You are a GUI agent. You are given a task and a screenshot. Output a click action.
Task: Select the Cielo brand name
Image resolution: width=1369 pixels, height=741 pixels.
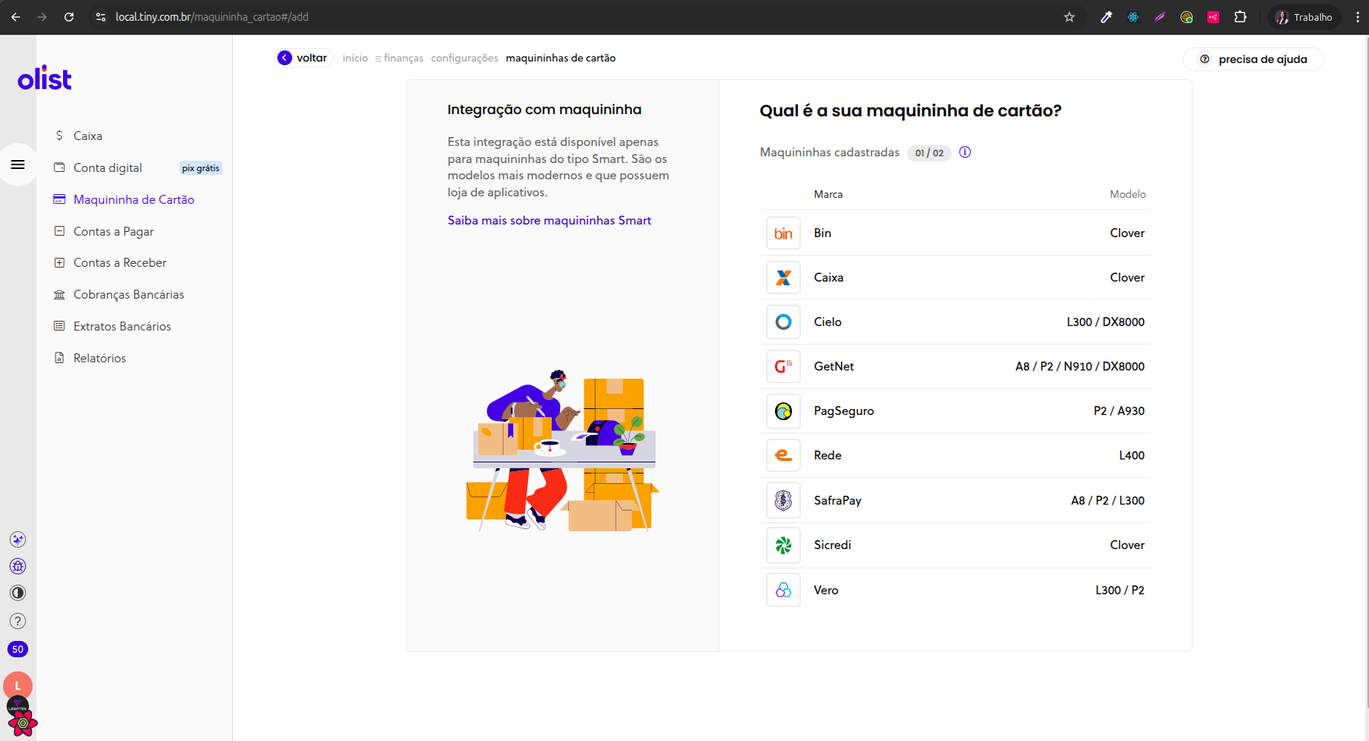coord(828,322)
